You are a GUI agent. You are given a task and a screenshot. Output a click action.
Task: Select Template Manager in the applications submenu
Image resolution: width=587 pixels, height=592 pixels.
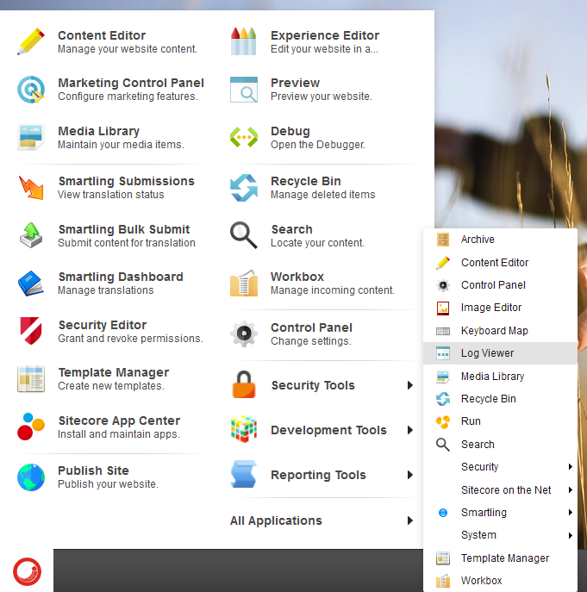click(501, 558)
